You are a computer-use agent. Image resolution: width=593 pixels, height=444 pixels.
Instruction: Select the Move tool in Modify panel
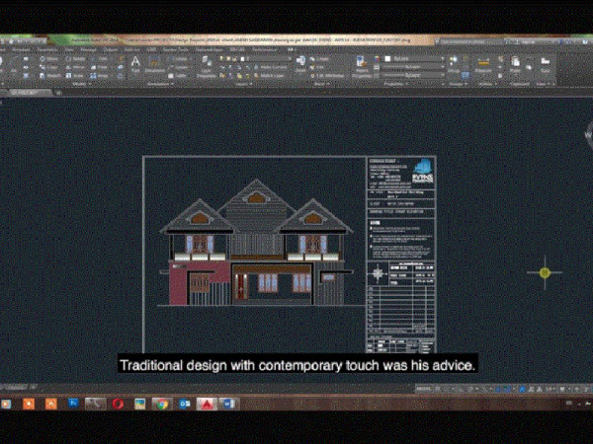[49, 58]
